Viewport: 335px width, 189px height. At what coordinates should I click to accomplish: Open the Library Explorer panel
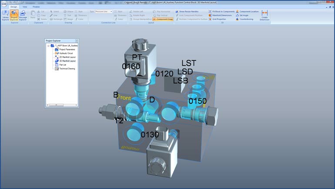[x=5, y=15]
